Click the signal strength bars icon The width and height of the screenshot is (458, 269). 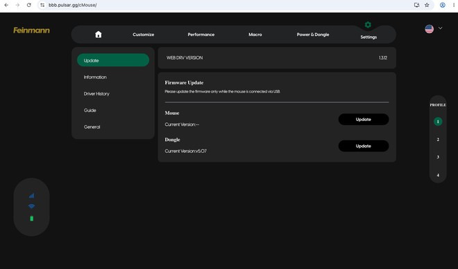(x=31, y=195)
